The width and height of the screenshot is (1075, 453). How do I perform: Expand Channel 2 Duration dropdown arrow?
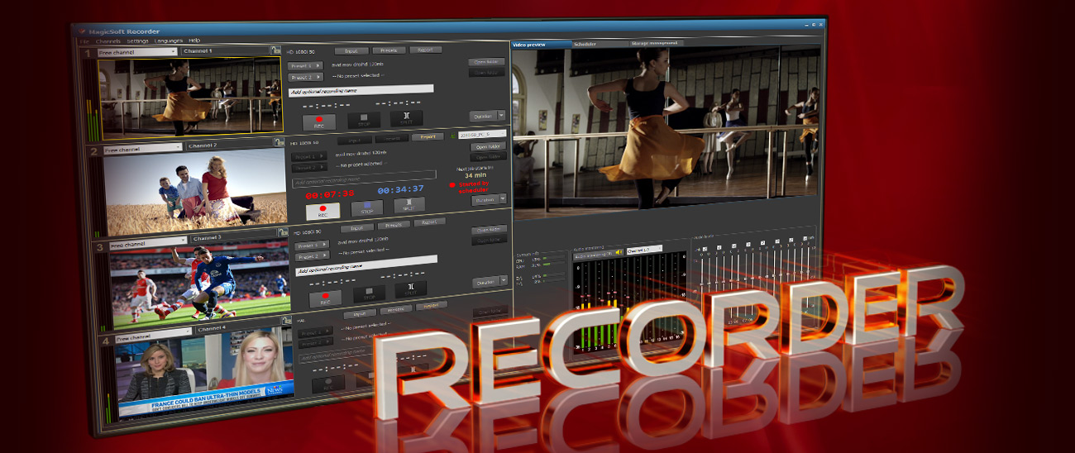coord(504,198)
